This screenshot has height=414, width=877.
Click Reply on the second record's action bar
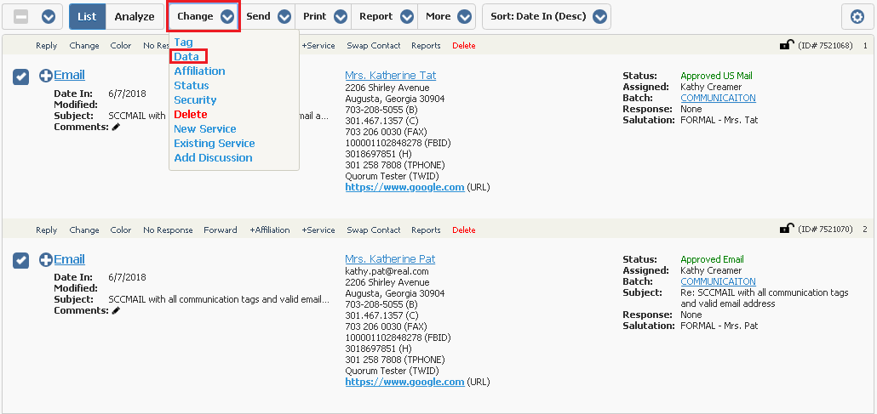[x=47, y=230]
